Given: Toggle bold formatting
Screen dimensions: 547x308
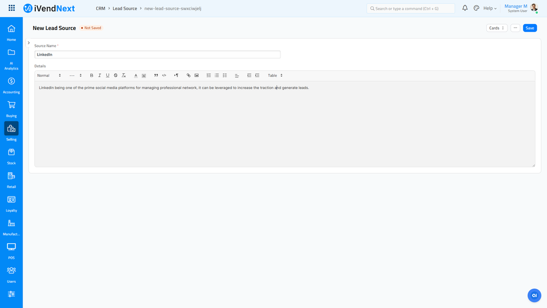Looking at the screenshot, I should pos(91,75).
